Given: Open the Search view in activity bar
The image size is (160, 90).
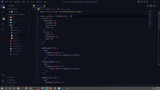Looking at the screenshot, I should point(3,12).
